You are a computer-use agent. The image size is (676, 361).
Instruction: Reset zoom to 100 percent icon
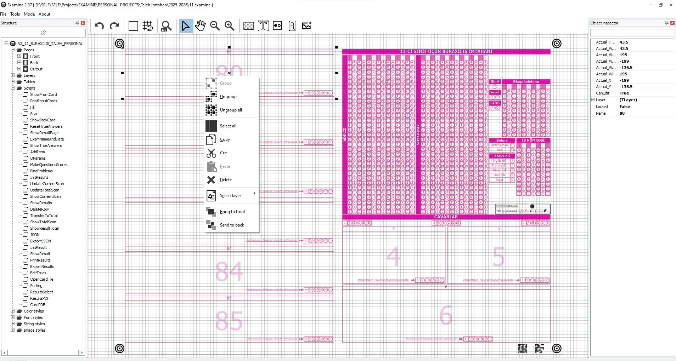coord(166,26)
